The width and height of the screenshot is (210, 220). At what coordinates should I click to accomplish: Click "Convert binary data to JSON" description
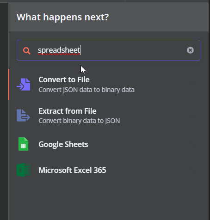tap(79, 121)
